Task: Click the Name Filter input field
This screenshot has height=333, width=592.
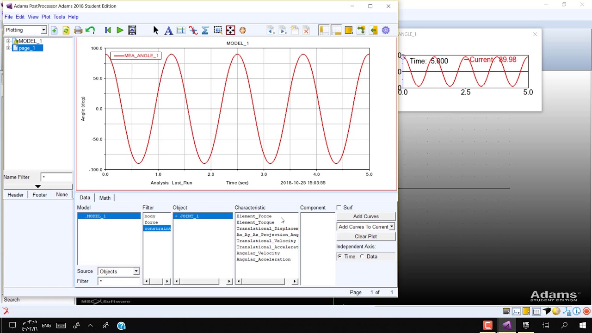Action: (x=56, y=177)
